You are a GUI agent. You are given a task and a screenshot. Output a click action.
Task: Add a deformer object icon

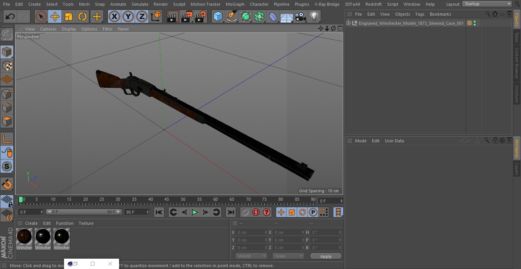click(x=273, y=16)
